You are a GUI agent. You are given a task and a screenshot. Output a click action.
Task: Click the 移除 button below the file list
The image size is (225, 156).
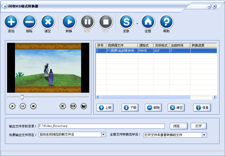click(x=153, y=108)
